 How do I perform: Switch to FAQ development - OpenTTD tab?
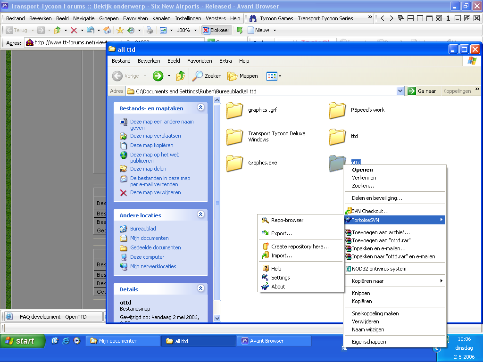click(53, 317)
